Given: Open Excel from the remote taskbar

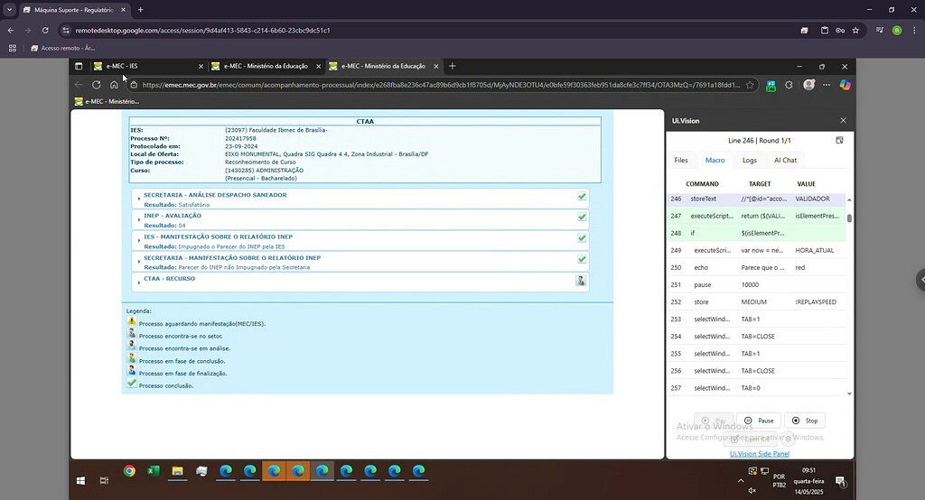Looking at the screenshot, I should (154, 470).
